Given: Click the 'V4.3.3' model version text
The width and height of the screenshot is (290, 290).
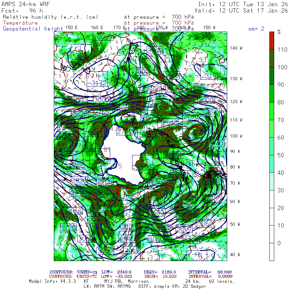Looking at the screenshot, I should pyautogui.click(x=68, y=281).
